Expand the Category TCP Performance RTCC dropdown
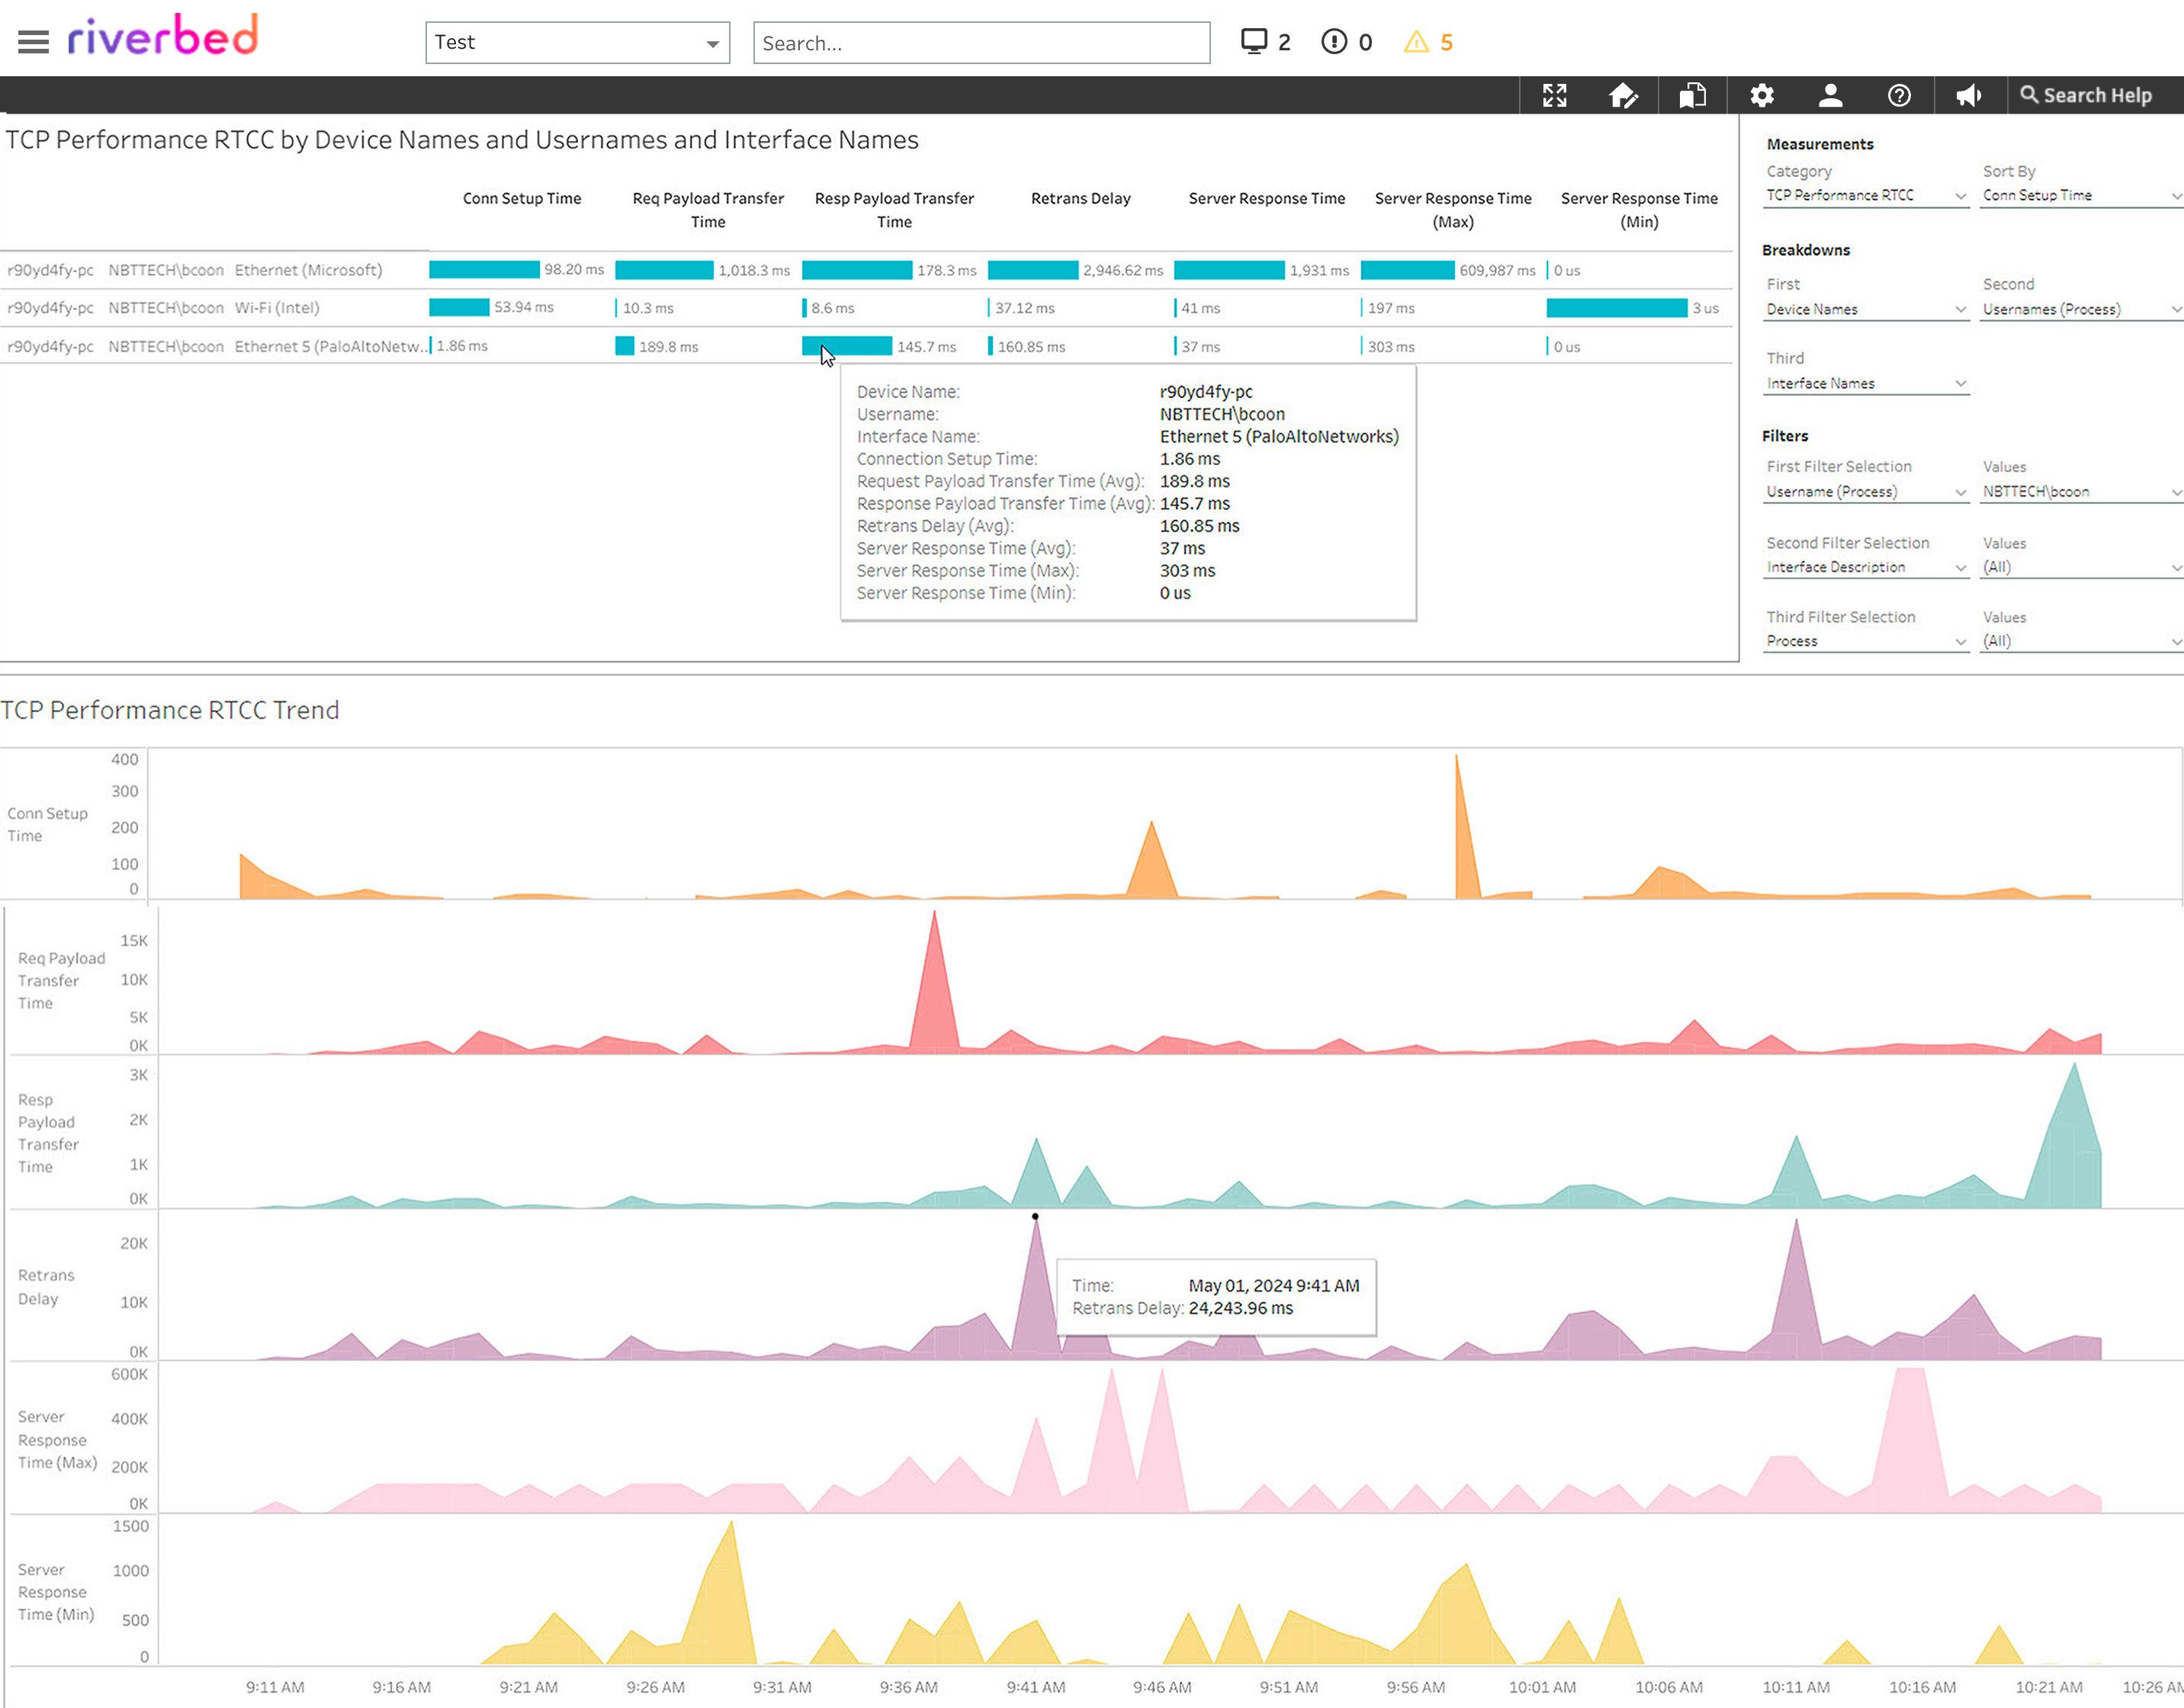 tap(1865, 196)
